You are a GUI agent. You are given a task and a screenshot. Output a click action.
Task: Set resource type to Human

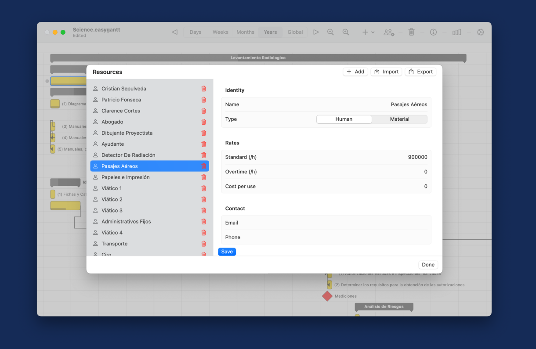[x=344, y=119]
